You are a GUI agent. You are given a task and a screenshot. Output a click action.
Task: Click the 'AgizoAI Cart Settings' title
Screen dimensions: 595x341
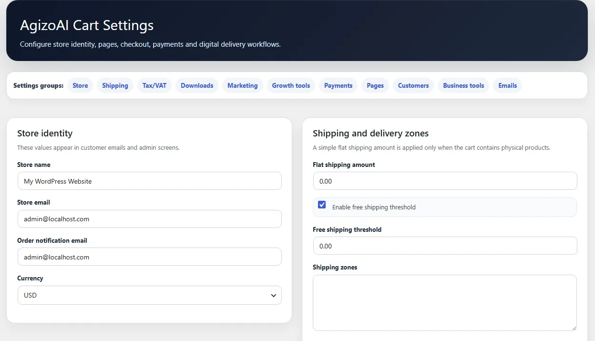87,25
